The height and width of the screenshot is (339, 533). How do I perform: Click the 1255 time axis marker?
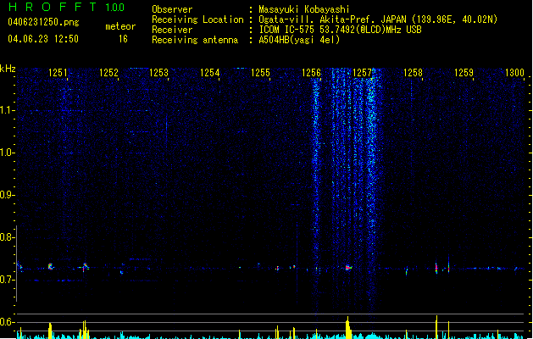(260, 72)
